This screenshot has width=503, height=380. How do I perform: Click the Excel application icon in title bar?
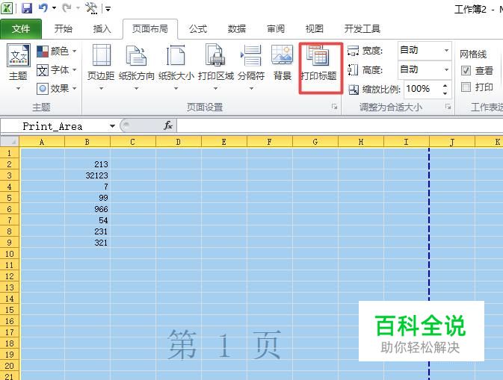tap(7, 7)
